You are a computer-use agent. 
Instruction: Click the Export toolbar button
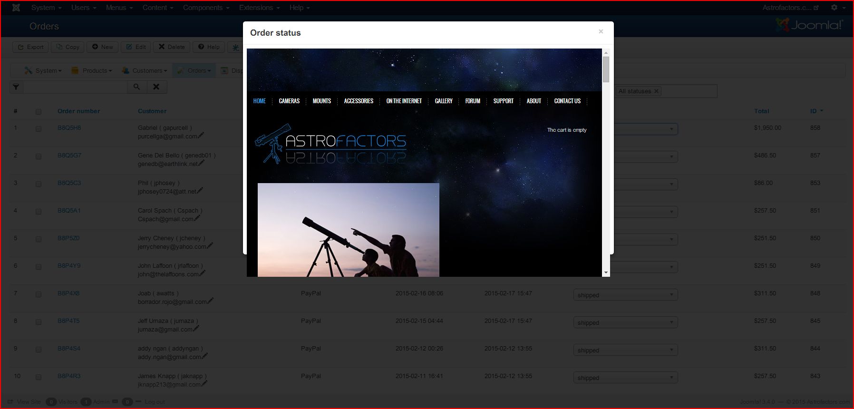(x=30, y=47)
